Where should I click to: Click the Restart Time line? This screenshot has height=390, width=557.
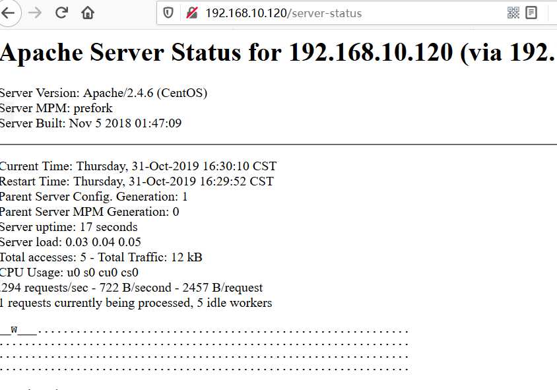tap(137, 181)
